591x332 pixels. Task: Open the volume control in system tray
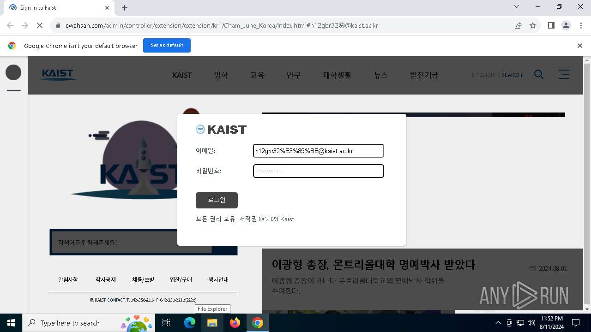click(531, 323)
